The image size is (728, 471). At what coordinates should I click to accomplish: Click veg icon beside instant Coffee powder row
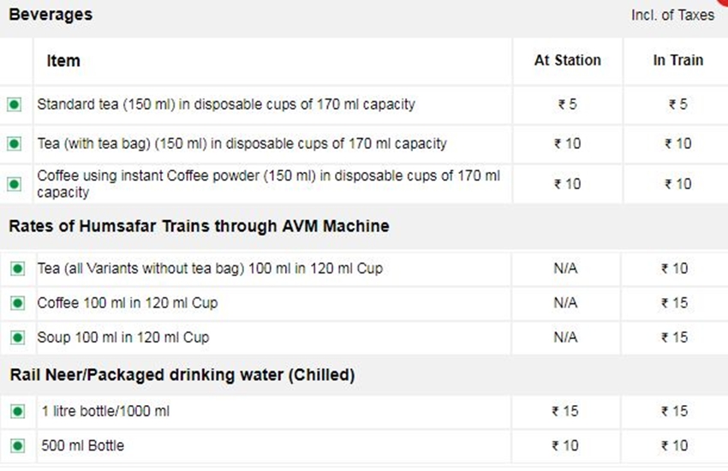pos(15,184)
